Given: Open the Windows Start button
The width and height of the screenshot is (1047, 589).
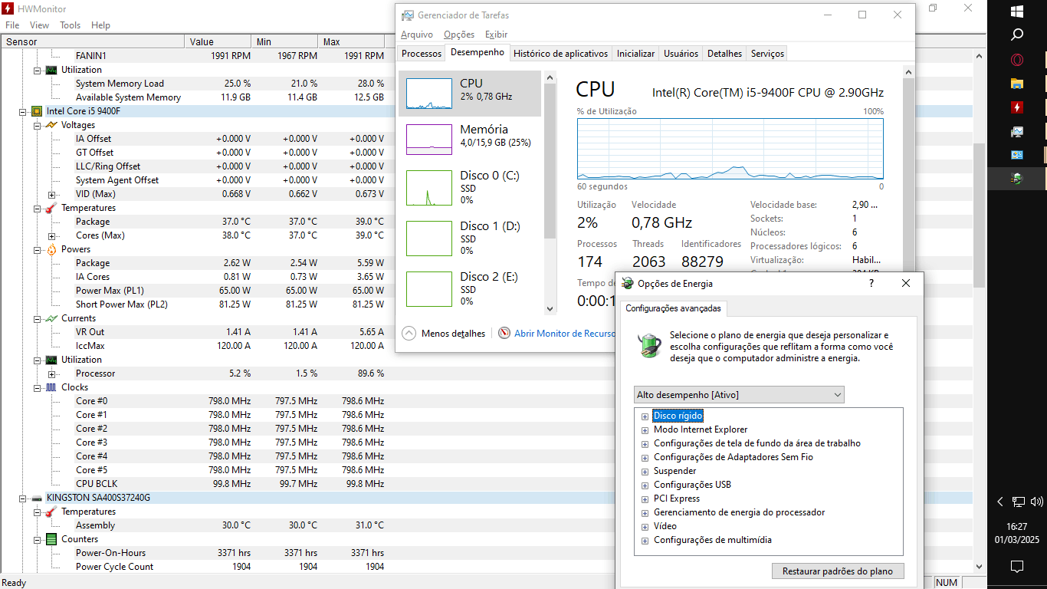Looking at the screenshot, I should point(1017,12).
